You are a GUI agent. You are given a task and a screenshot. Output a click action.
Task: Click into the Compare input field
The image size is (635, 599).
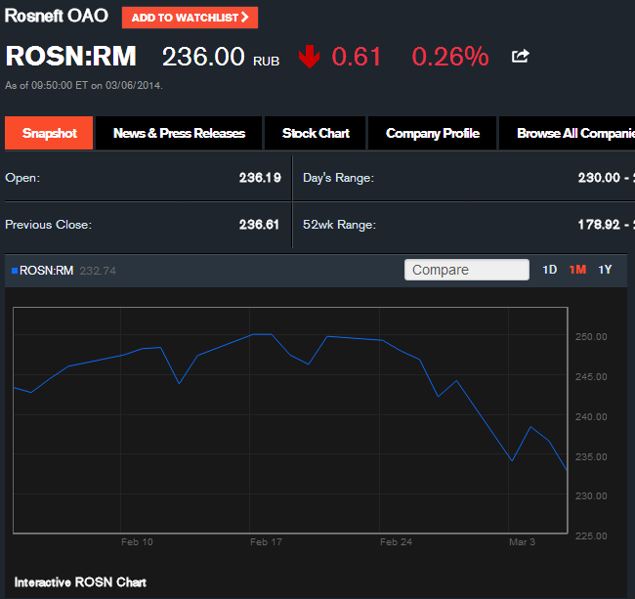pos(466,270)
